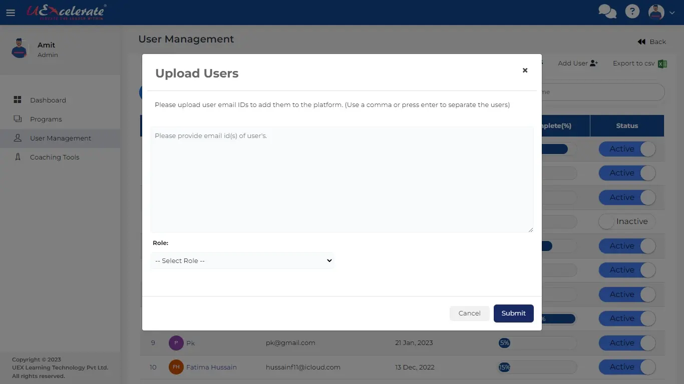This screenshot has height=384, width=684.
Task: Click the help question mark icon
Action: tap(632, 11)
